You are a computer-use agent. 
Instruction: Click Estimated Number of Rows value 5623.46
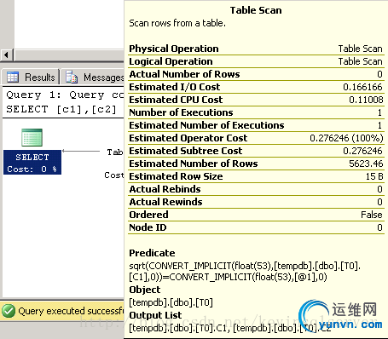[366, 164]
